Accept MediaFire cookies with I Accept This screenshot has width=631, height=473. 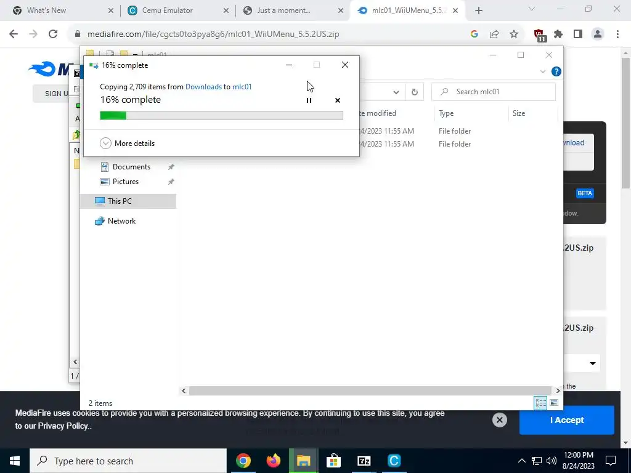pyautogui.click(x=567, y=420)
